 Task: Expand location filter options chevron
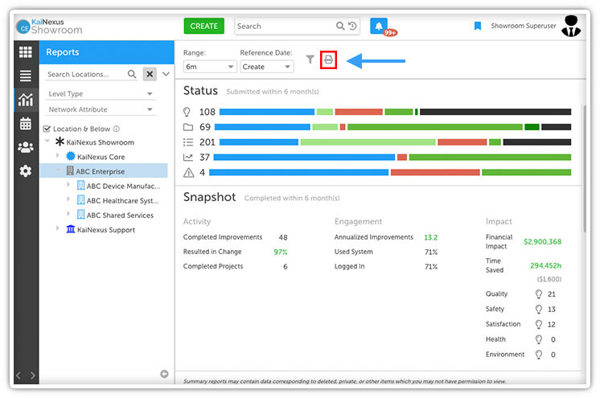166,74
